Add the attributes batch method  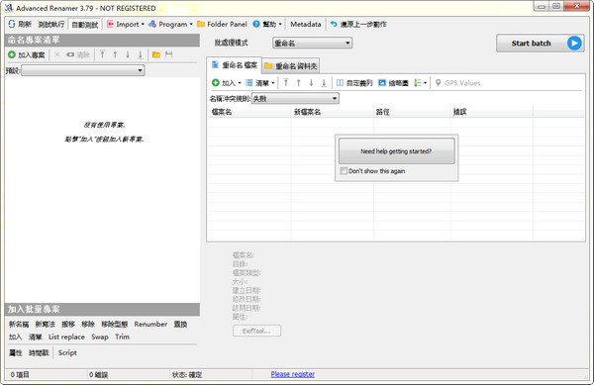pos(16,352)
